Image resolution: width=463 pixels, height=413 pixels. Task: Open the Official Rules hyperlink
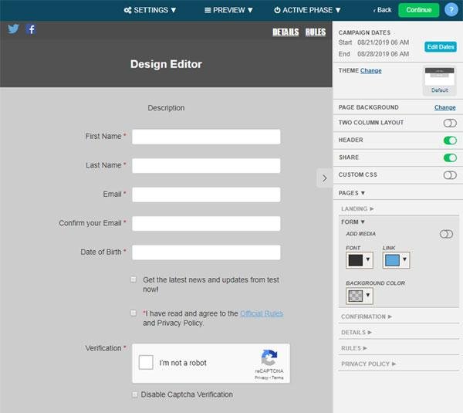pyautogui.click(x=262, y=313)
